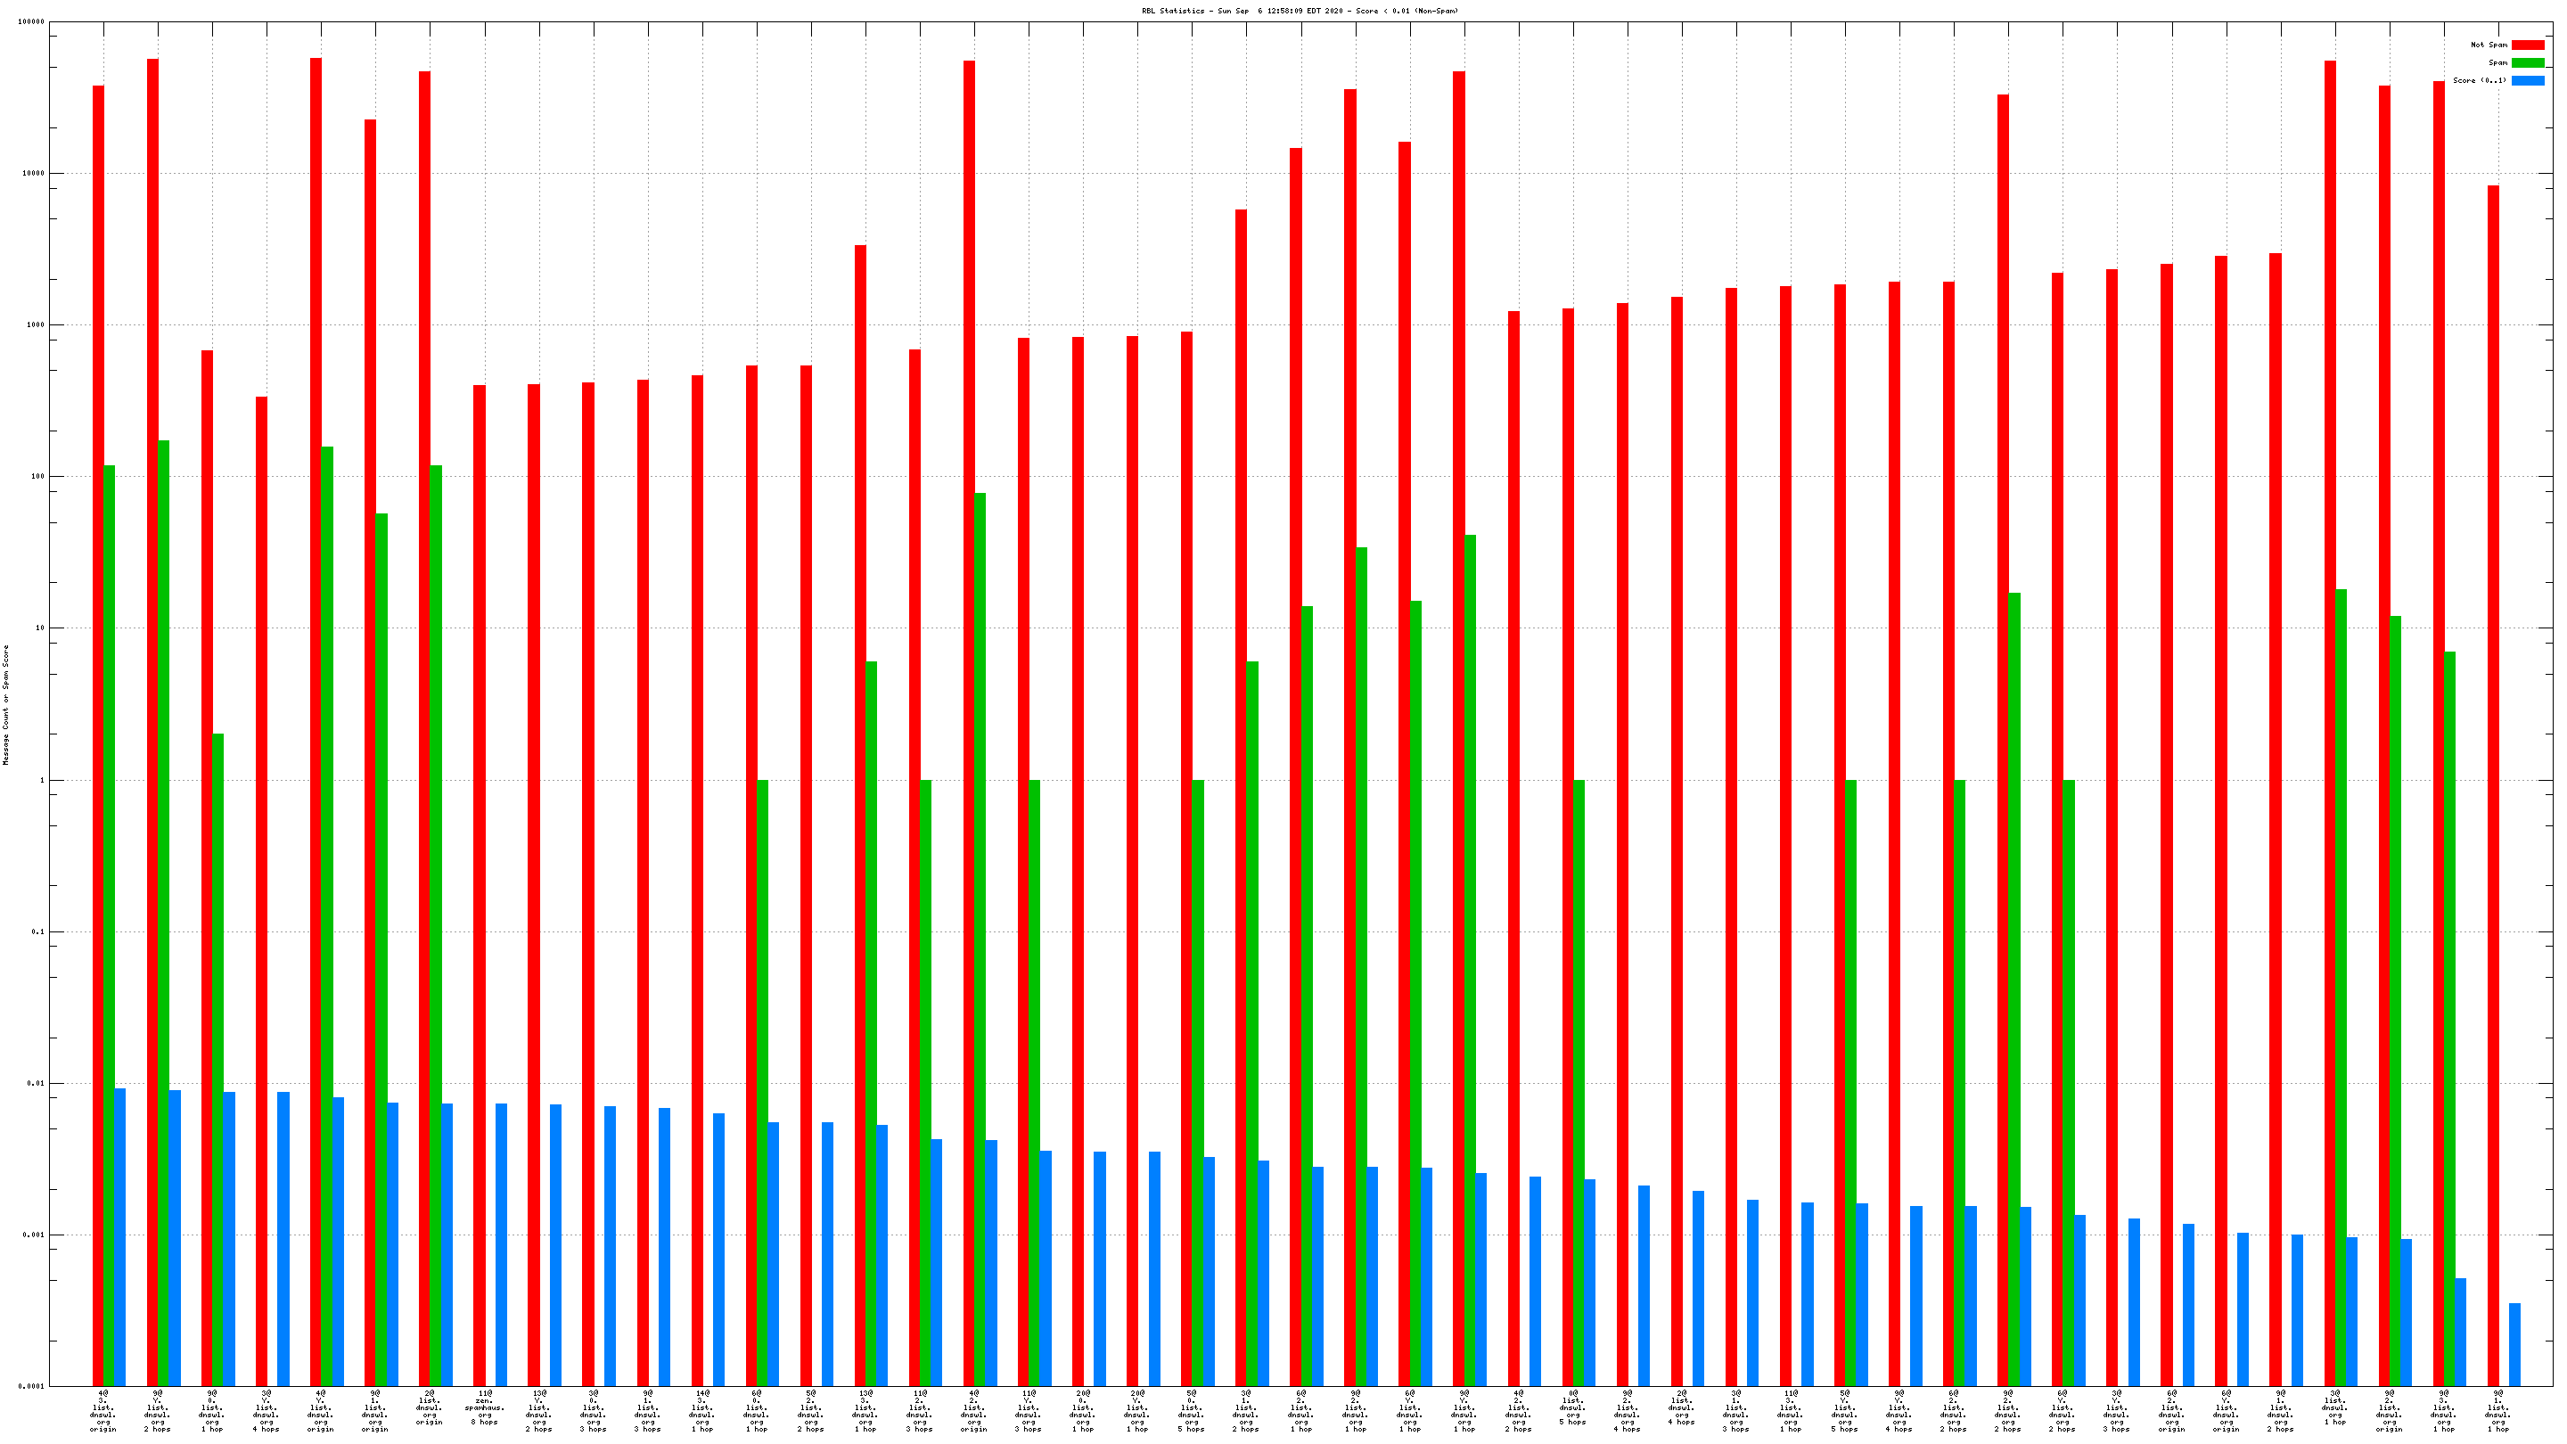
Task: Click the RBL Statistics chart title
Action: coord(1300,11)
